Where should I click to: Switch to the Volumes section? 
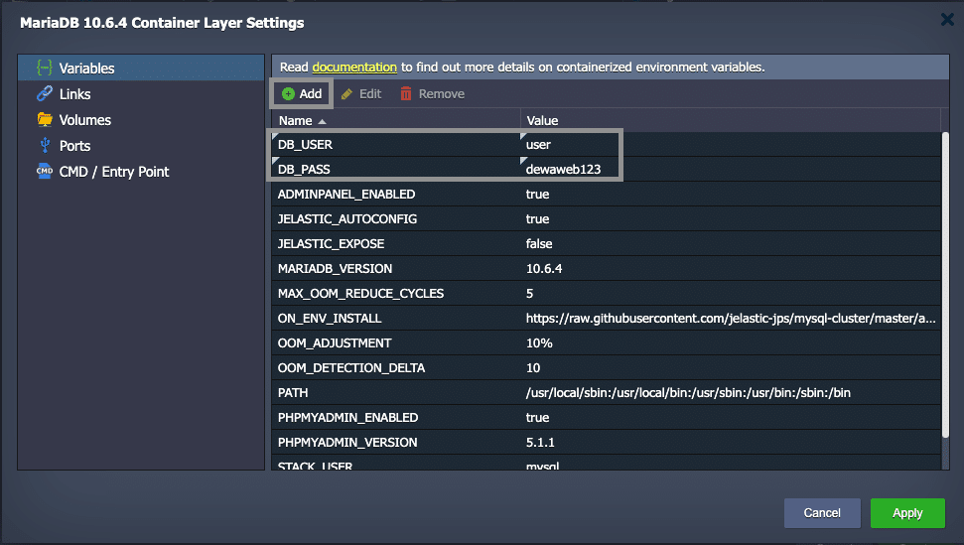[x=141, y=119]
